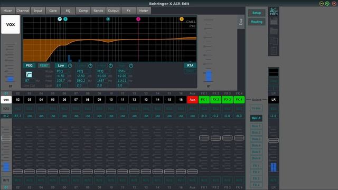This screenshot has height=190, width=338.
Task: Select the white low cut EQ node
Action: tap(60, 19)
